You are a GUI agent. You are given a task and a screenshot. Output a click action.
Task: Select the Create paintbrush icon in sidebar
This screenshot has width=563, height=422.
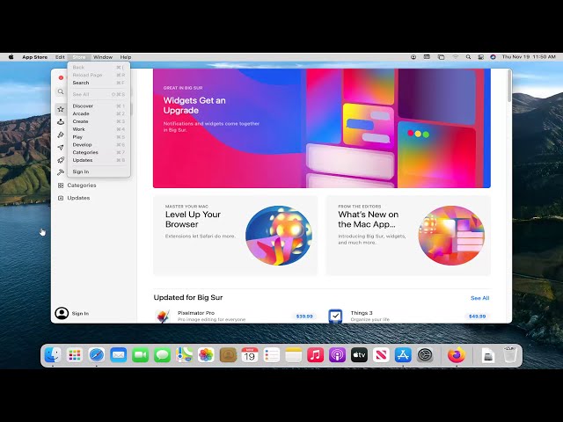[x=61, y=135]
